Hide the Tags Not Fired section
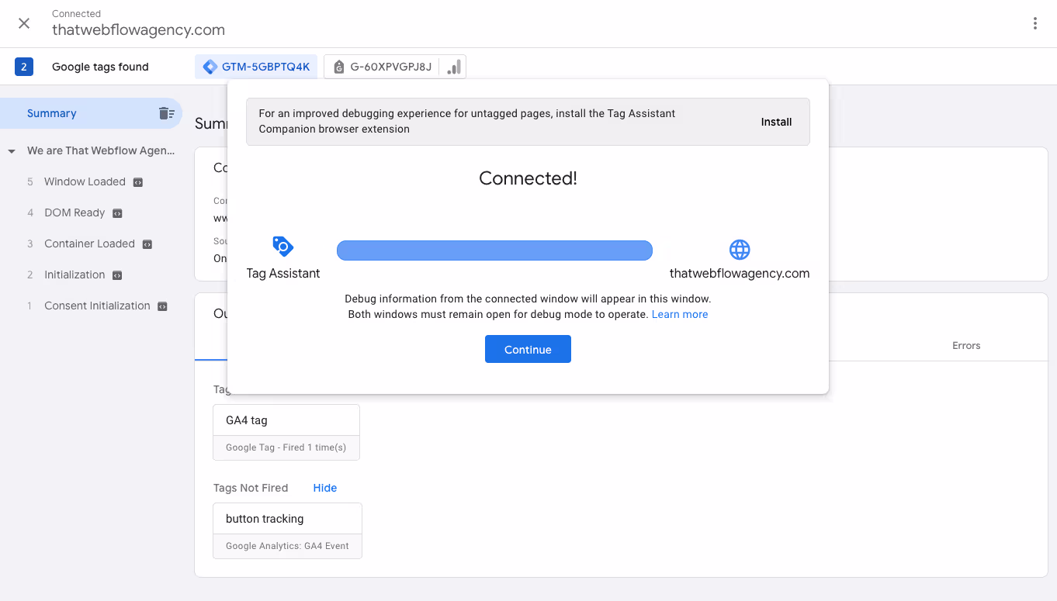 [x=325, y=488]
